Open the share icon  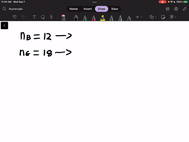tap(167, 9)
